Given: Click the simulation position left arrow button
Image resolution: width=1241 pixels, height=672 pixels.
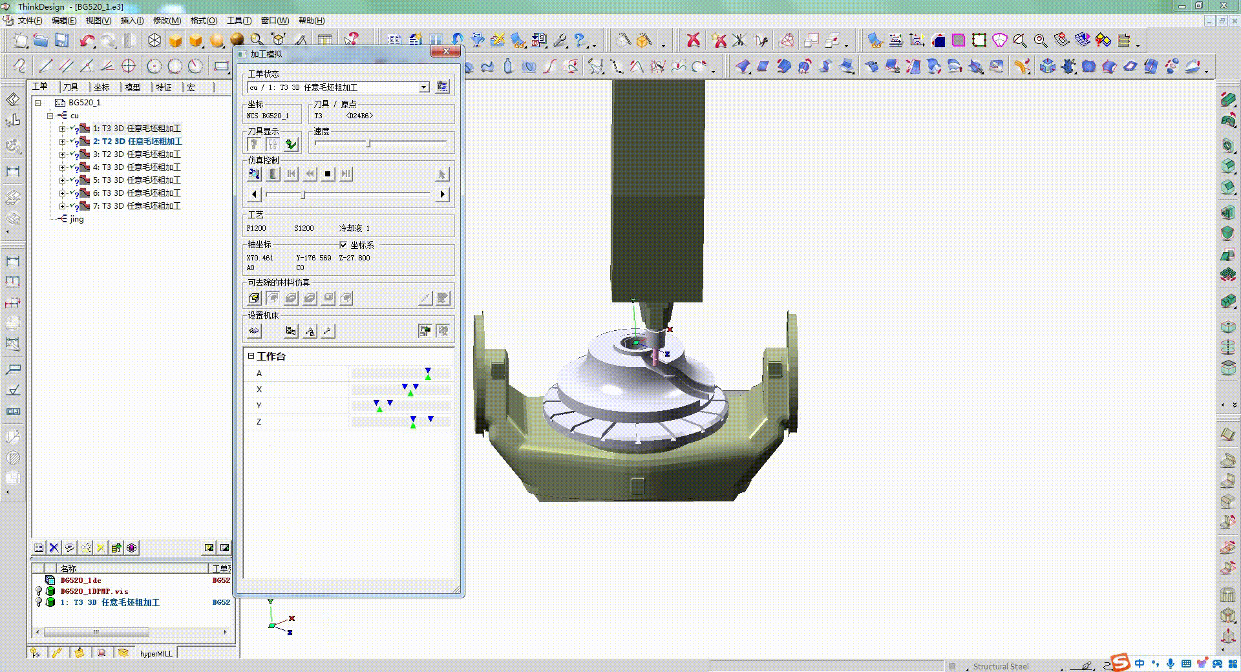Looking at the screenshot, I should (x=254, y=194).
